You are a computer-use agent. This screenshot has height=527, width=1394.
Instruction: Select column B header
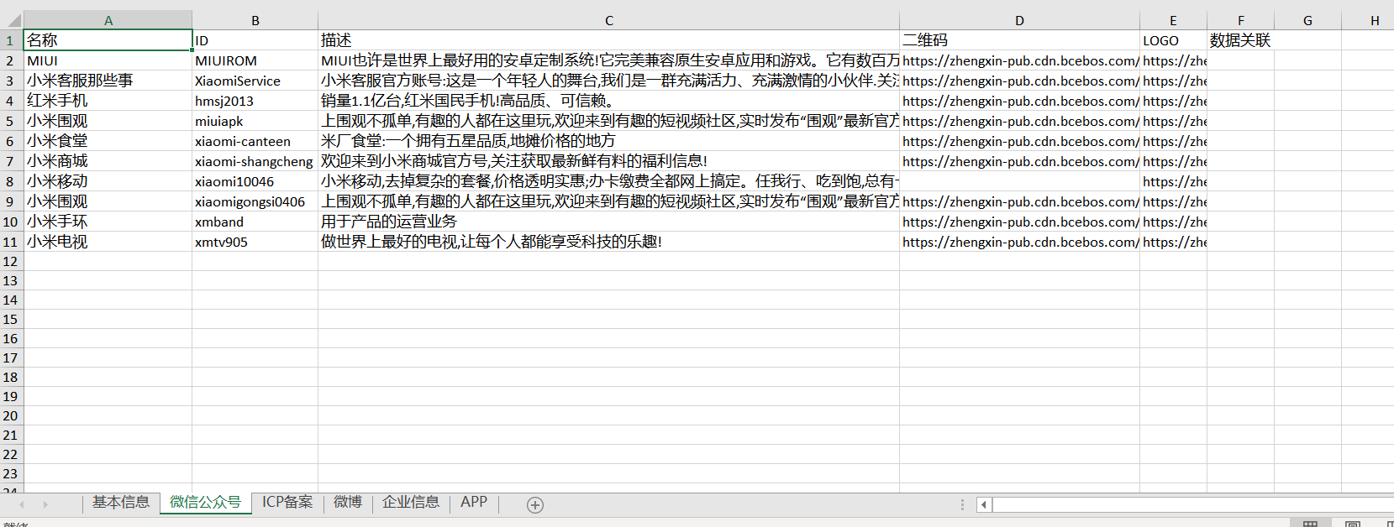pos(255,20)
